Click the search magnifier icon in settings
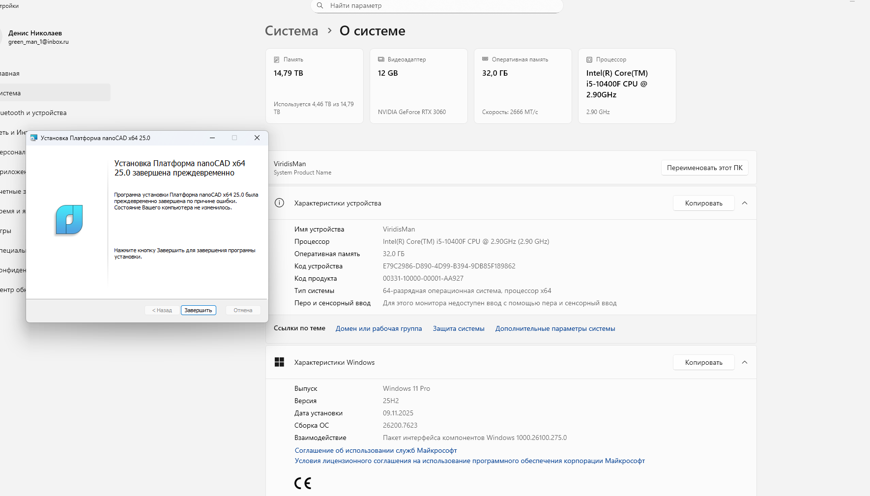Viewport: 870px width, 496px height. (320, 5)
